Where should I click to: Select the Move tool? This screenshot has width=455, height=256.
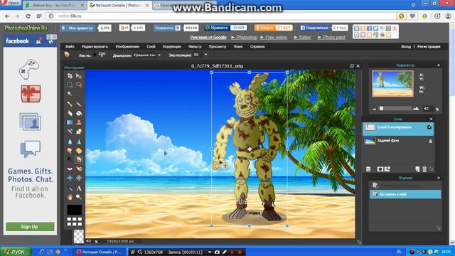[x=79, y=76]
